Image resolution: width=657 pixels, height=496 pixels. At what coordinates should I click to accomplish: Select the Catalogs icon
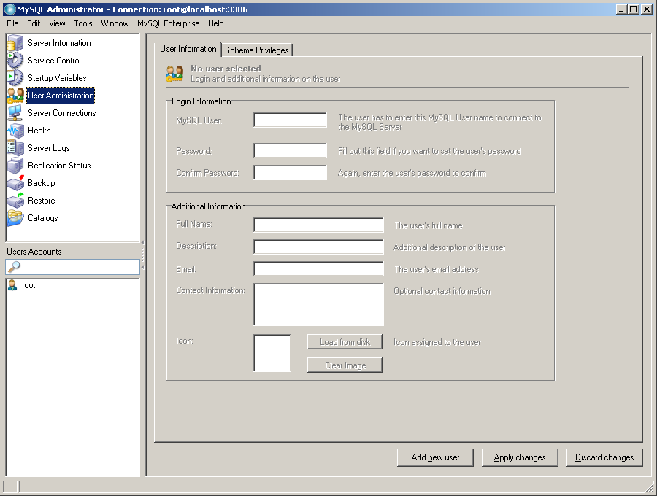pos(15,218)
